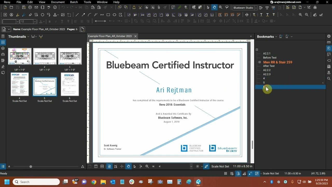Open document properties info icon

pyautogui.click(x=55, y=7)
